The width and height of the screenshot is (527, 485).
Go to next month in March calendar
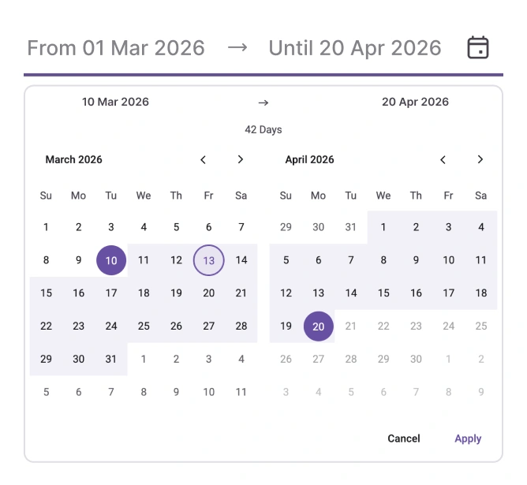pos(241,159)
